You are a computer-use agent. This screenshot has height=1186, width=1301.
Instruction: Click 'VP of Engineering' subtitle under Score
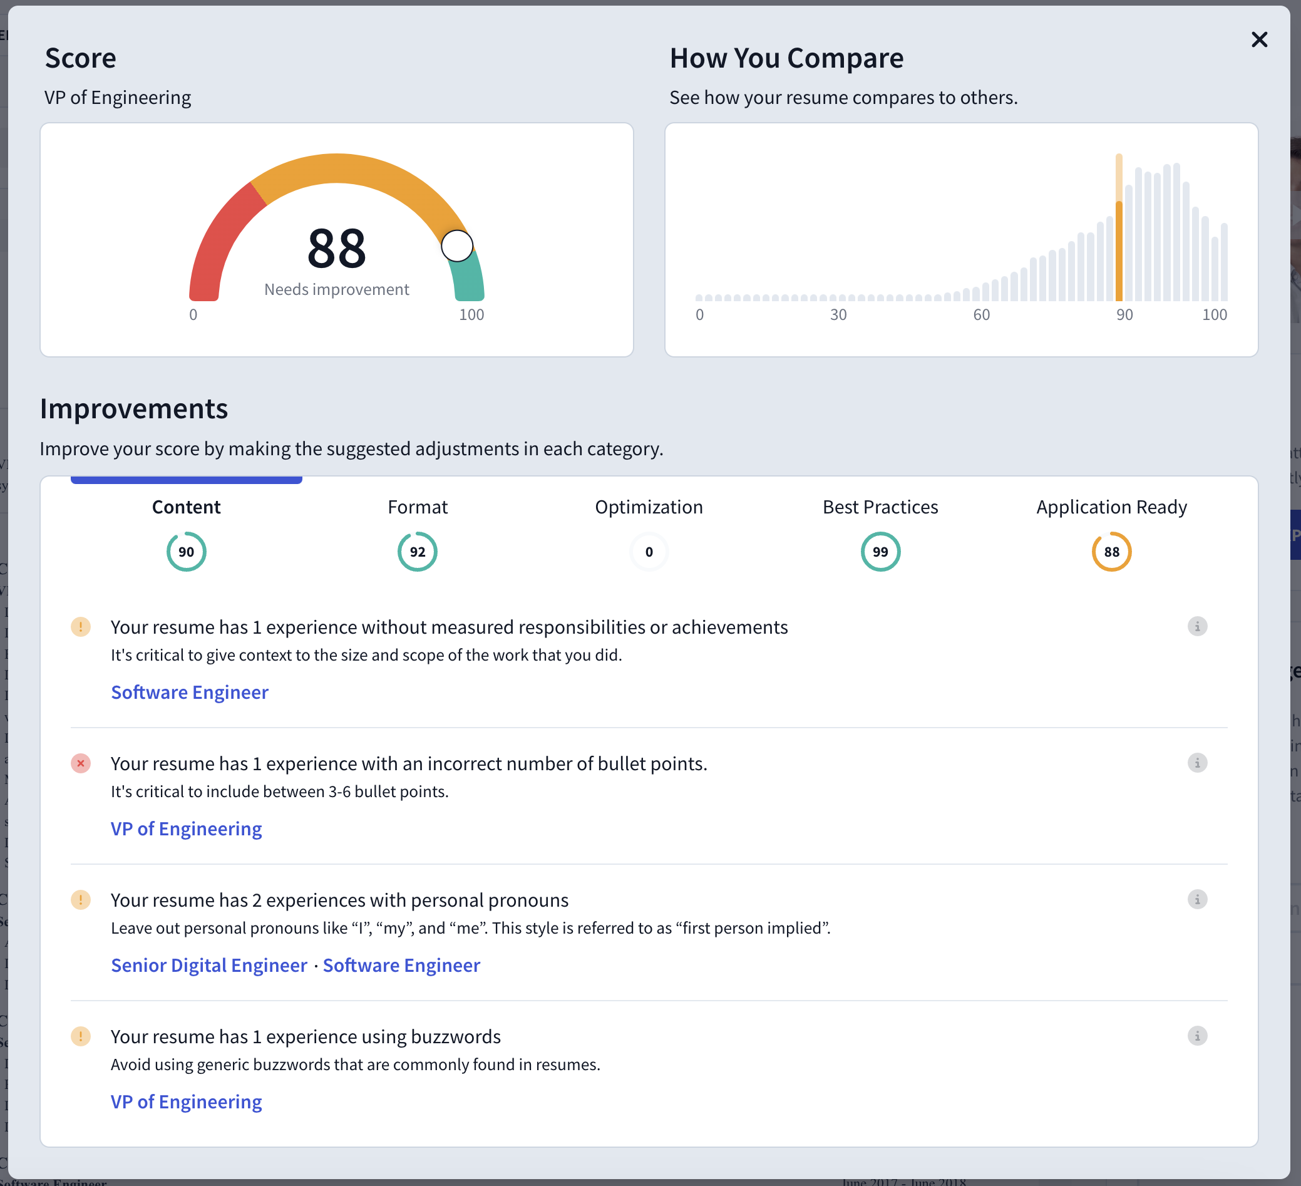(x=118, y=98)
